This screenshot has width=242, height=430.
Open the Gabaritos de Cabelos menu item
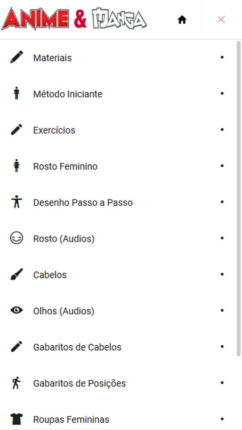pos(77,347)
